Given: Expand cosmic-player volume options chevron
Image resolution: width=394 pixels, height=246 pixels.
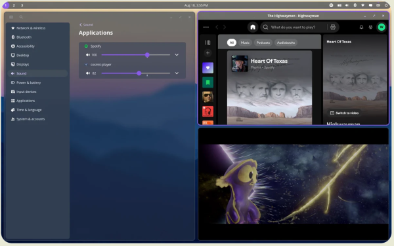Looking at the screenshot, I should tap(177, 73).
